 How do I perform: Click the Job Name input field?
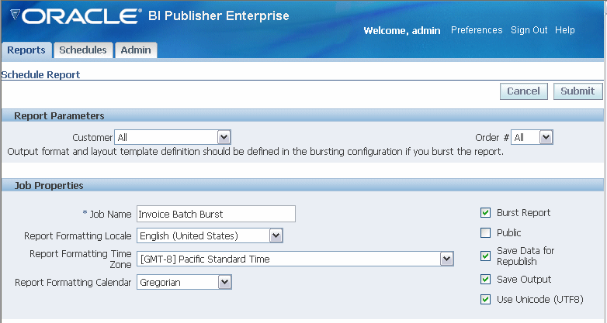[216, 214]
